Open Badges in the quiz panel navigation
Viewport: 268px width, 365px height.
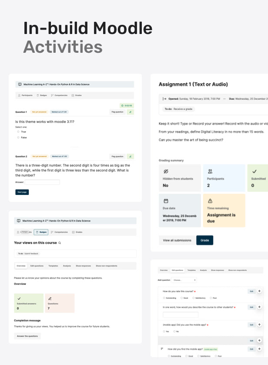click(x=42, y=96)
